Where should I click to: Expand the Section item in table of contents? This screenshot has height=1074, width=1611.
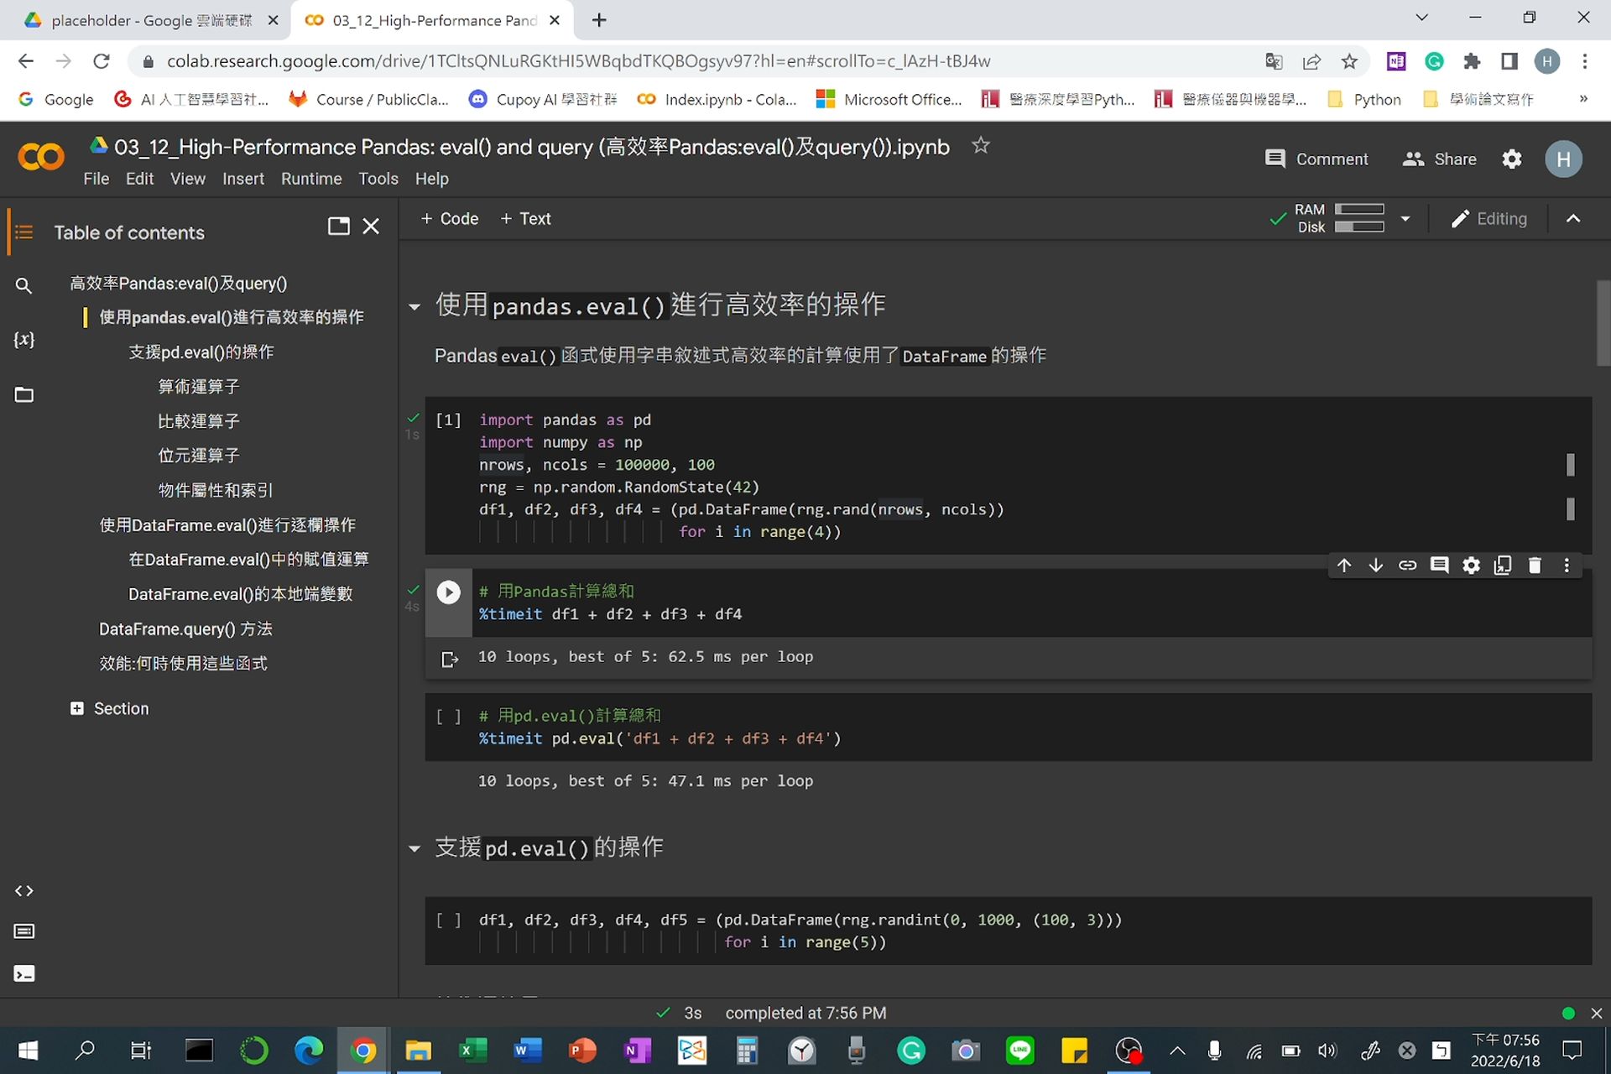tap(76, 708)
